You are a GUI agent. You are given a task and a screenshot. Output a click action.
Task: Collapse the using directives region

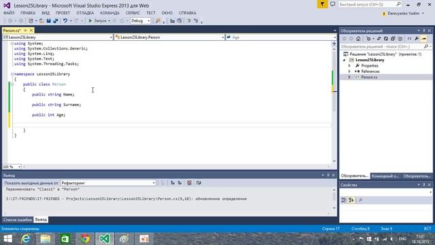coord(12,44)
